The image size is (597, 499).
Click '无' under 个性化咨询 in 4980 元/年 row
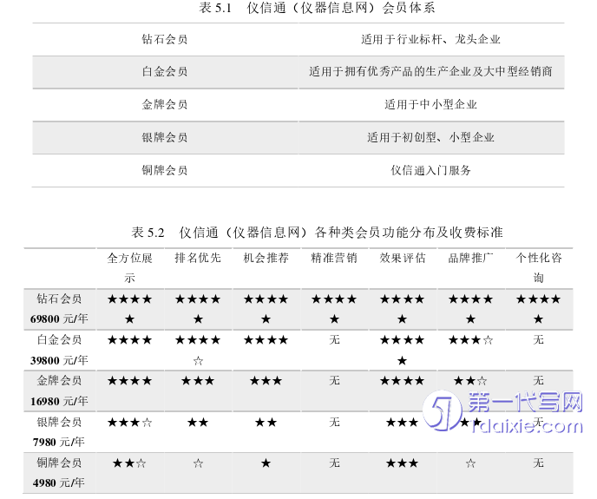click(538, 463)
